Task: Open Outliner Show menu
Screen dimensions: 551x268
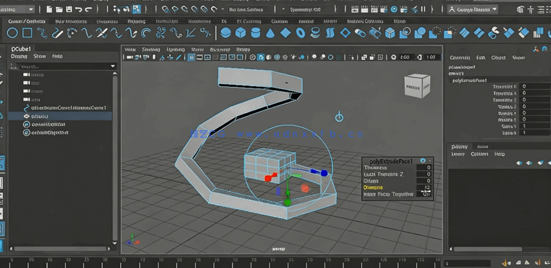Action: [x=39, y=56]
